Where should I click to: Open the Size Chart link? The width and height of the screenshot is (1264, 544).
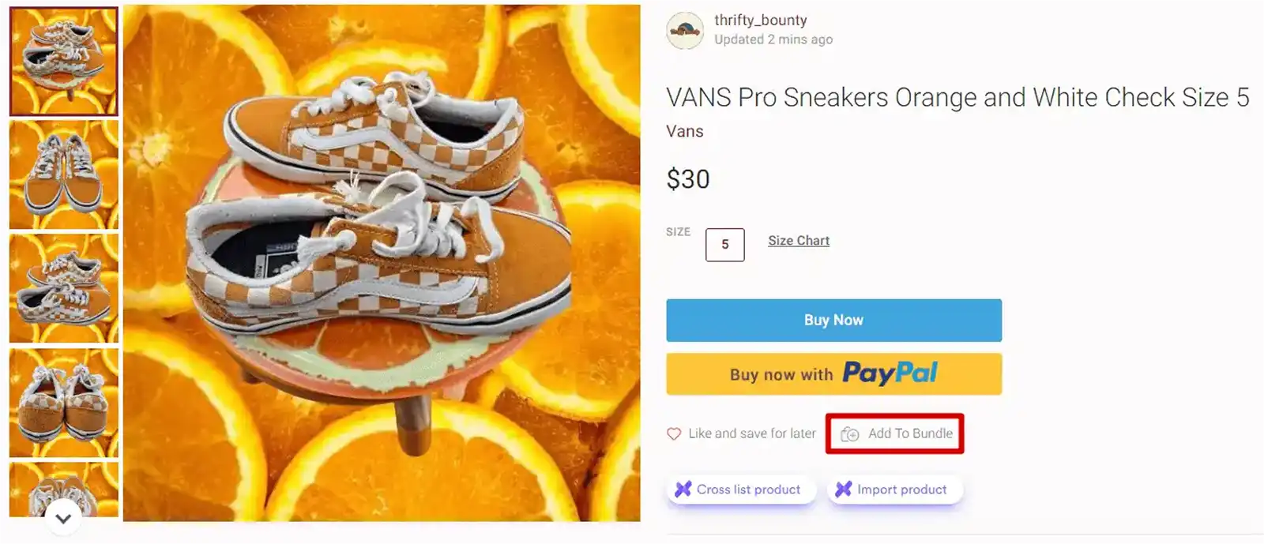(798, 240)
